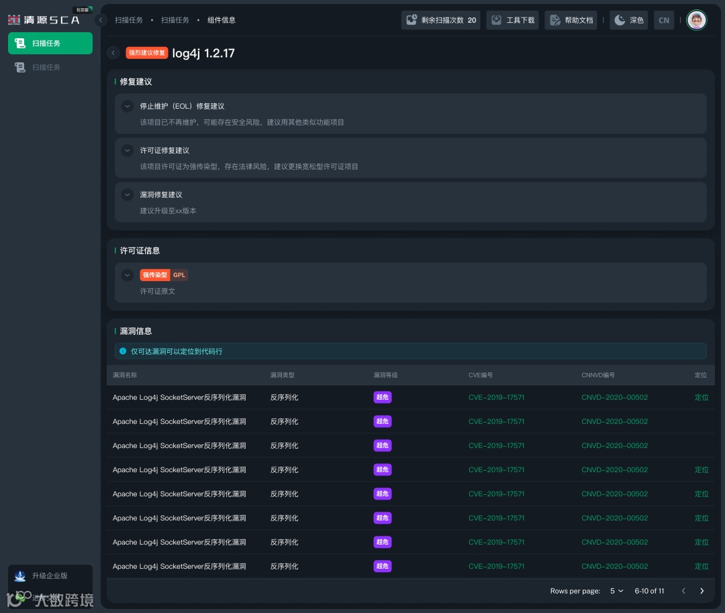Open CVE-2019-17571 link in last row

click(x=496, y=566)
